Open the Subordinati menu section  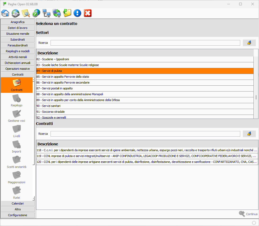tap(18, 40)
